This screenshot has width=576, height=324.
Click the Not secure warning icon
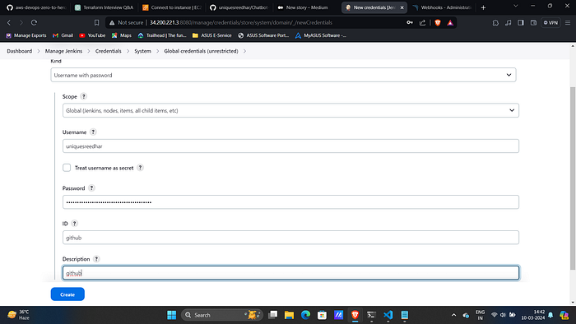tap(112, 23)
